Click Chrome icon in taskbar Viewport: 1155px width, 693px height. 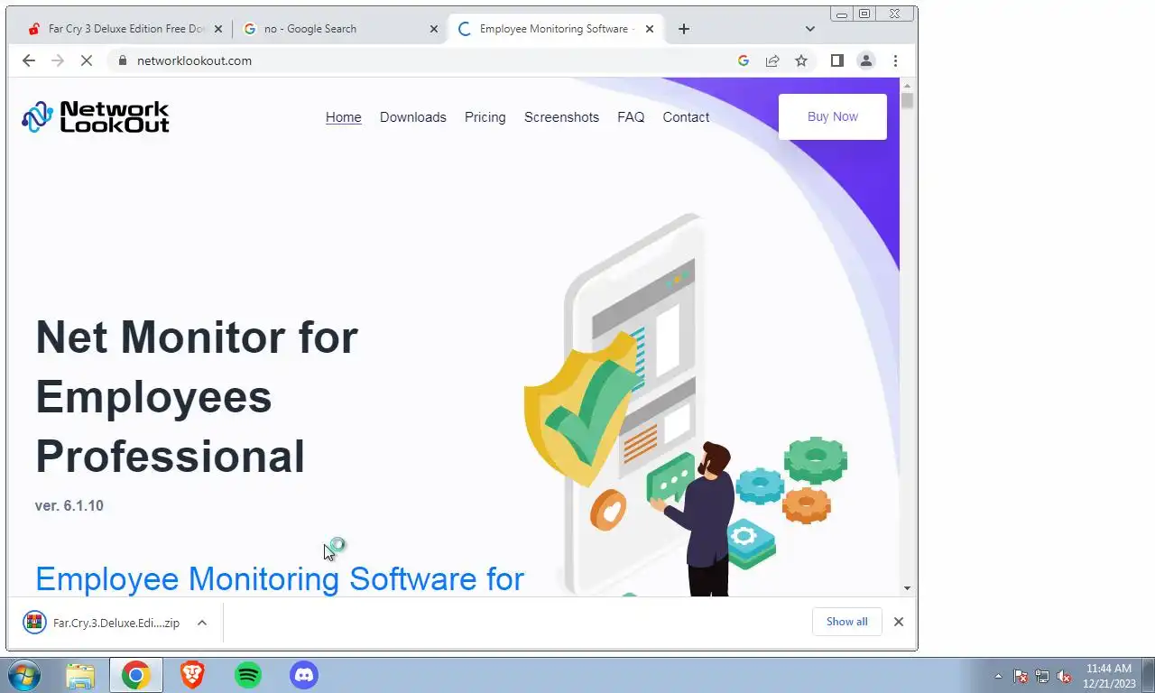136,675
